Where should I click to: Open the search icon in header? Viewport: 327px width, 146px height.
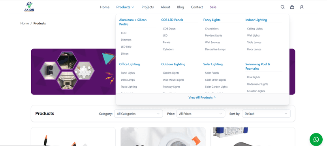click(x=282, y=7)
